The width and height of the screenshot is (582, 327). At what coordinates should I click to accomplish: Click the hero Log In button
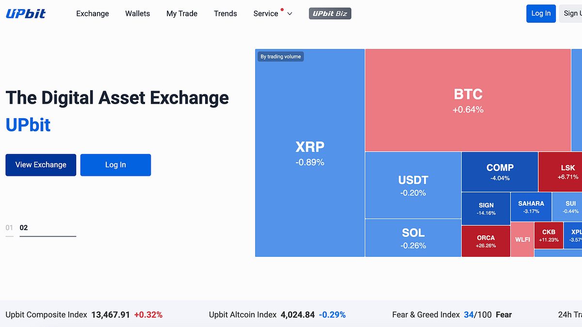tap(115, 165)
